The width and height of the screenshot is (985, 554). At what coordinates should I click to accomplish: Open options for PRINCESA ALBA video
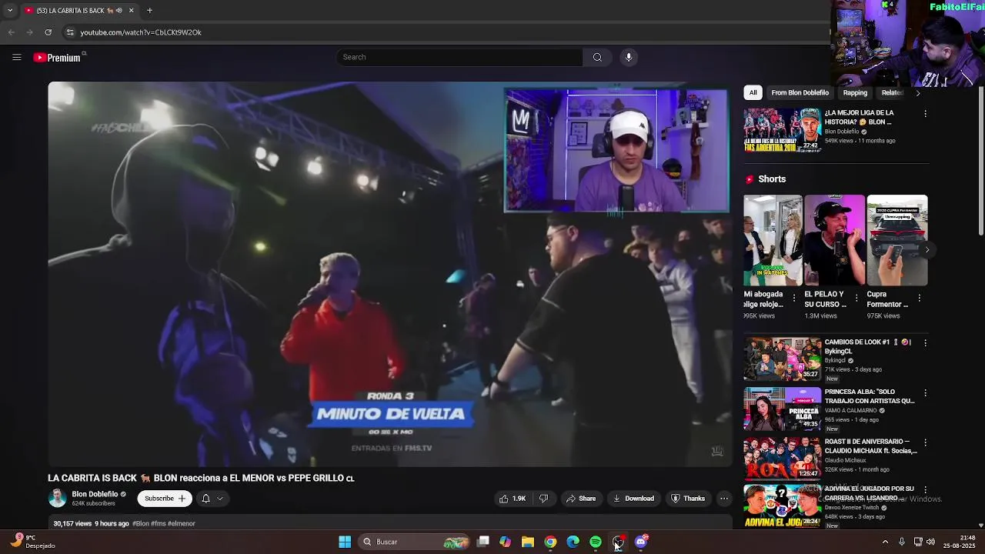coord(925,393)
